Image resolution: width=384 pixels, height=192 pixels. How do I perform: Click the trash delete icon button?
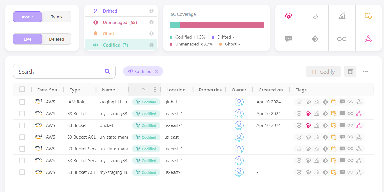350,71
